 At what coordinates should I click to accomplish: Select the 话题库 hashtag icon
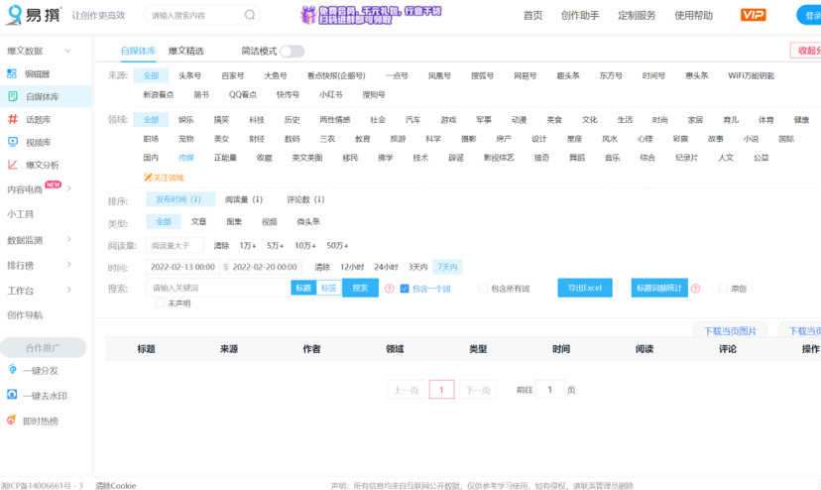point(13,119)
